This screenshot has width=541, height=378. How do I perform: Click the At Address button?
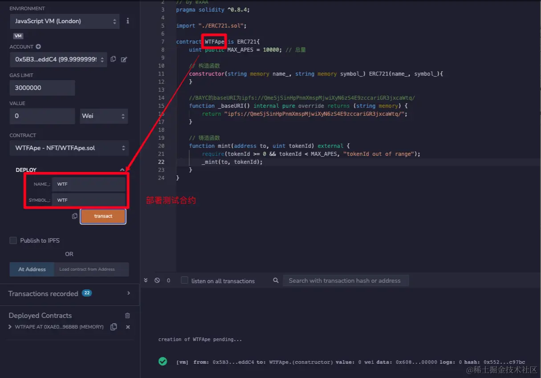click(32, 269)
